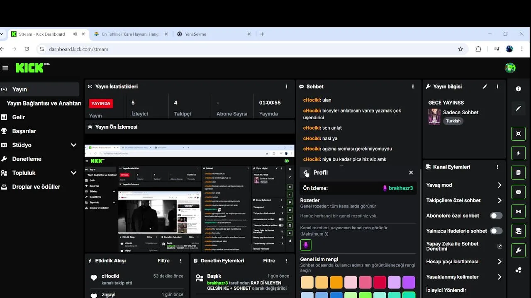Click the pencil edit icon in right sidebar
The height and width of the screenshot is (298, 531).
(519, 108)
